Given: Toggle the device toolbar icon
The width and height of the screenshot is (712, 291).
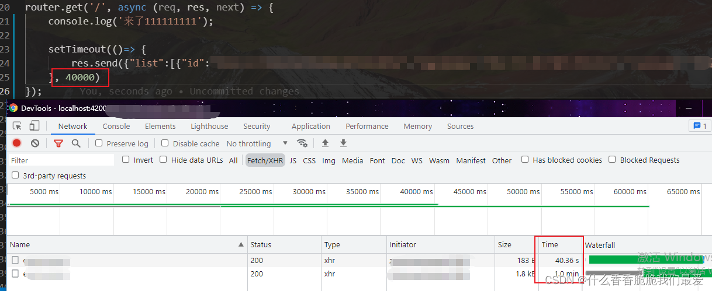Looking at the screenshot, I should (x=34, y=126).
